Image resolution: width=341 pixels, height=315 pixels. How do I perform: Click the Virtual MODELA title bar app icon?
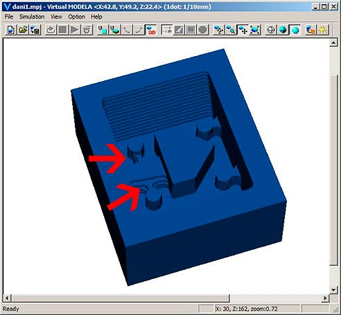pos(8,6)
